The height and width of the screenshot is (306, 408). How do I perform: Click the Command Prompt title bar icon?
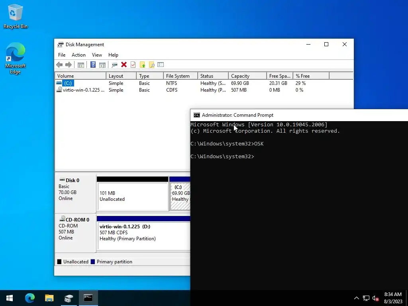coord(197,115)
